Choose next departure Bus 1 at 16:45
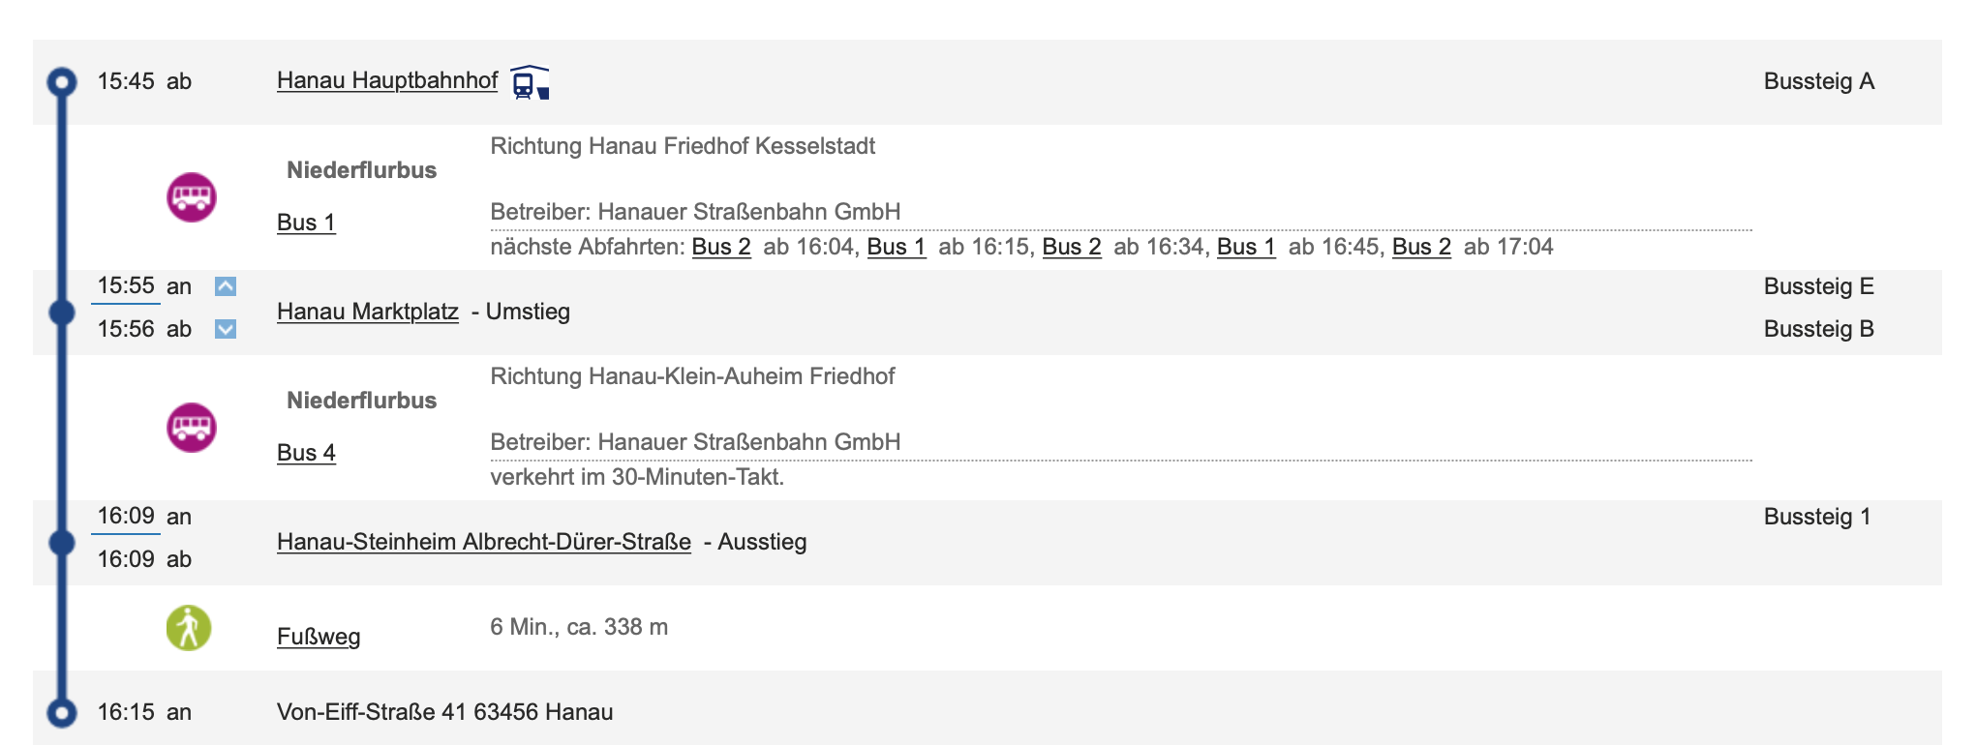The image size is (1977, 745). (x=1246, y=247)
